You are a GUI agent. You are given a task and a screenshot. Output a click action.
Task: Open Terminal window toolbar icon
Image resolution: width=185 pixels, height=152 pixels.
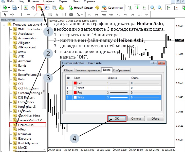click(47, 8)
